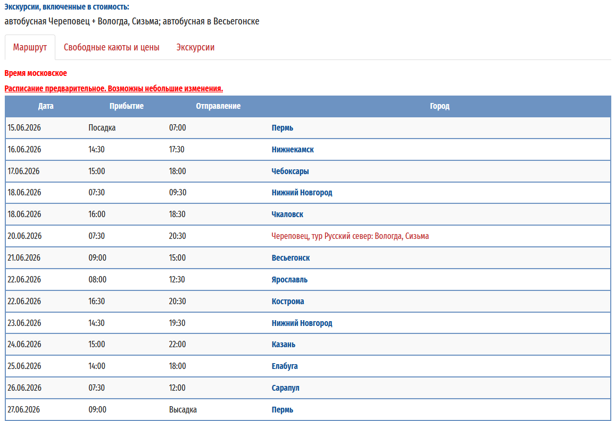Viewport: 615px width, 421px height.
Task: Open the Пермь link for the 27.06.2026 disembarkation
Action: click(282, 410)
